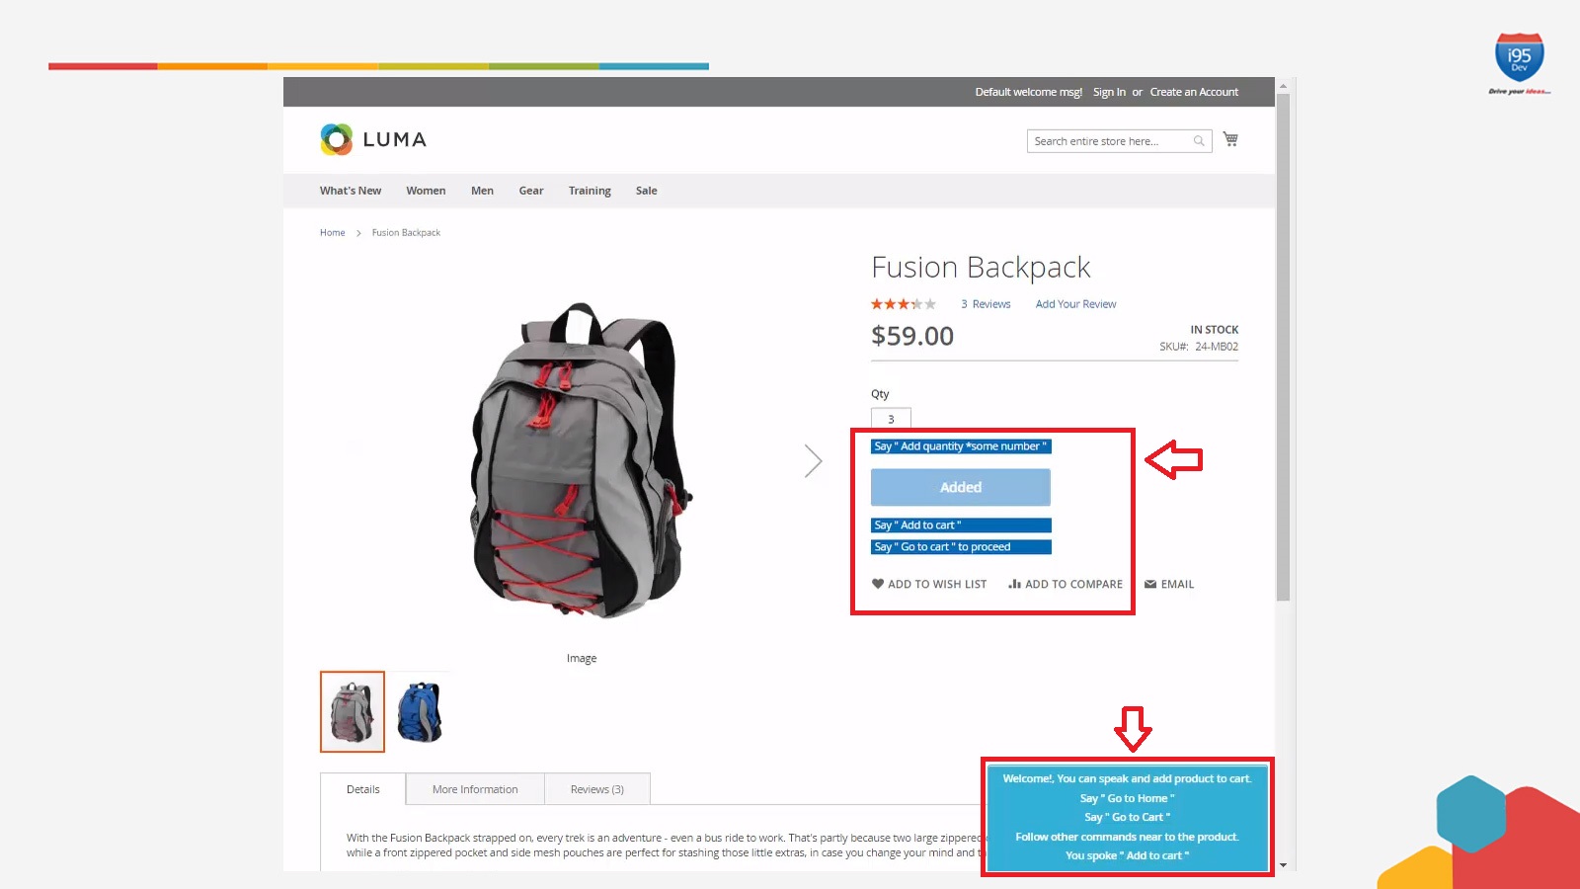Viewport: 1580px width, 889px height.
Task: Open the Gear menu
Action: click(x=531, y=191)
